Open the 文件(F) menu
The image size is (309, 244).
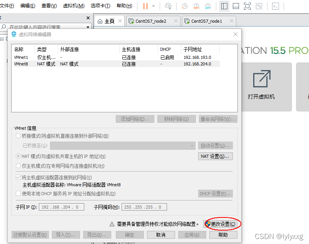coord(7,6)
